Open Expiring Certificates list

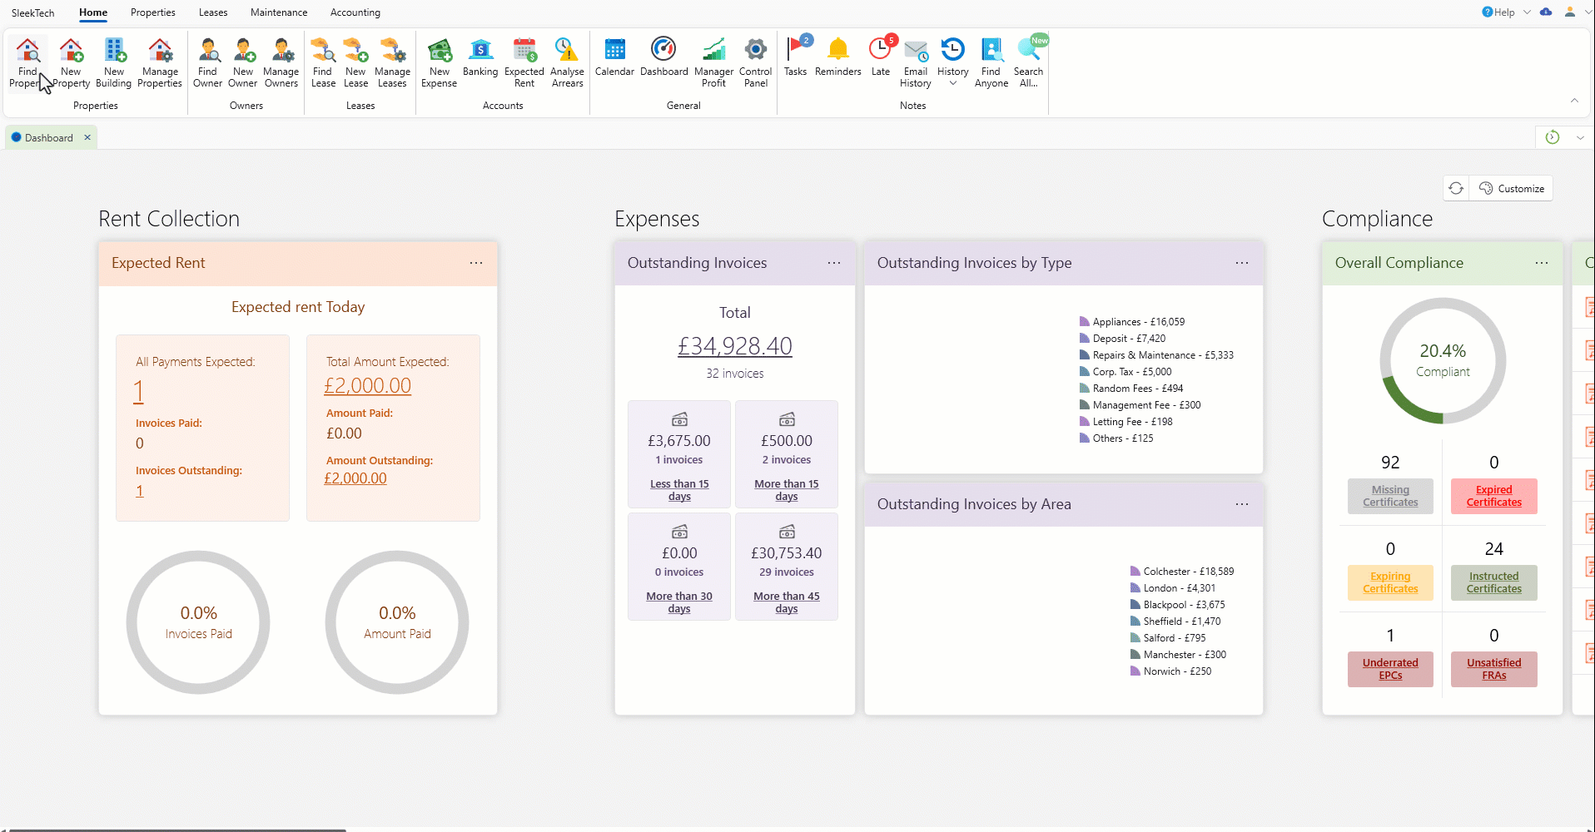pyautogui.click(x=1390, y=582)
